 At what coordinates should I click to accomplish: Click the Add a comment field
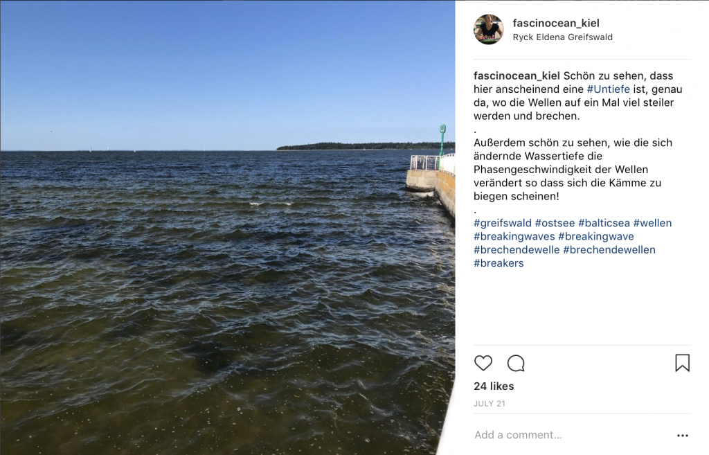point(570,435)
